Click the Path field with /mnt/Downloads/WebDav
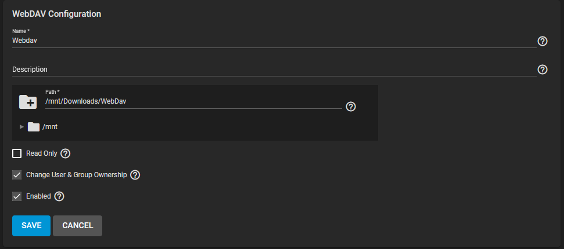The width and height of the screenshot is (564, 249). click(x=193, y=102)
